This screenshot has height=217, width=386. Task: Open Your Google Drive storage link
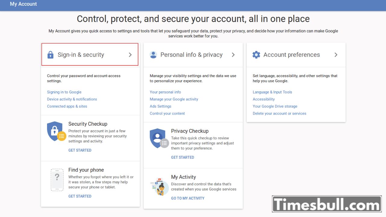[x=275, y=106]
